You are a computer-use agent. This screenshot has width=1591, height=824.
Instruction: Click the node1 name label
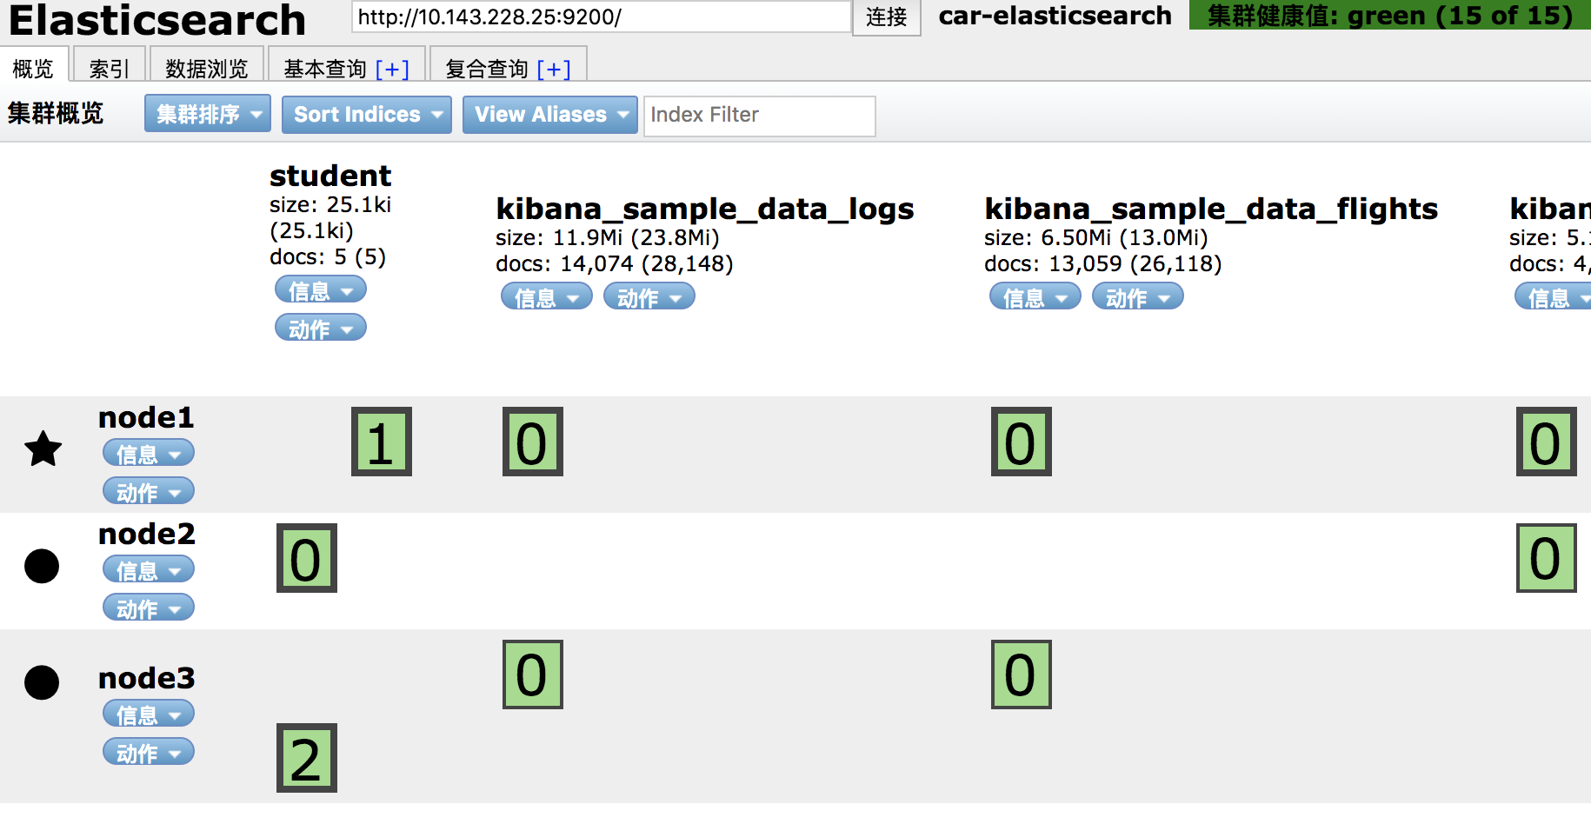[x=146, y=417]
